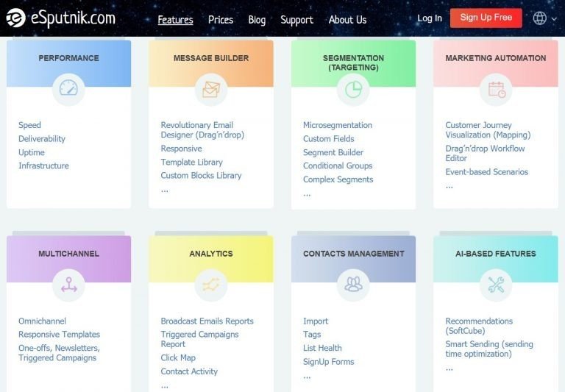This screenshot has height=392, width=565.
Task: Click the Segmentation pie chart icon
Action: [353, 89]
